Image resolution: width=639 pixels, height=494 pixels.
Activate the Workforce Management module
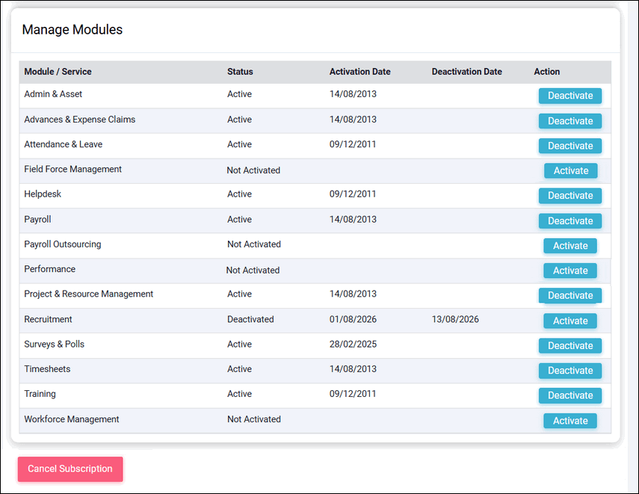(570, 421)
